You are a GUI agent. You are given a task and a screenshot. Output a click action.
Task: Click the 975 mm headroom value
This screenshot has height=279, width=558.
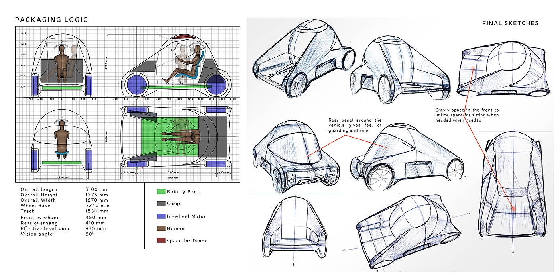click(x=96, y=229)
